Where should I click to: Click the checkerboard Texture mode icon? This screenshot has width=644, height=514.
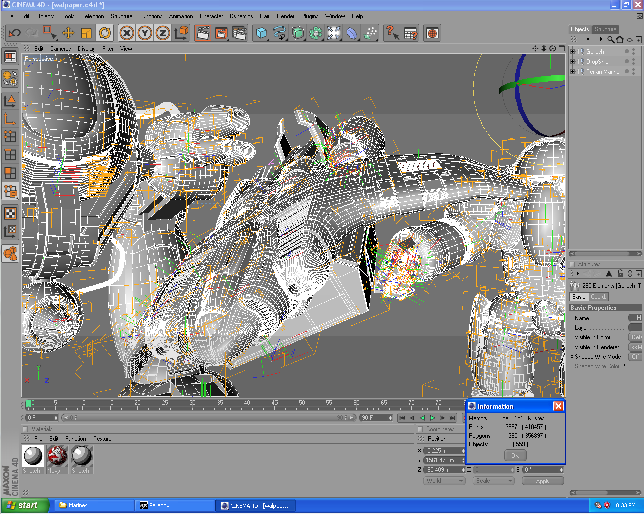pos(10,213)
